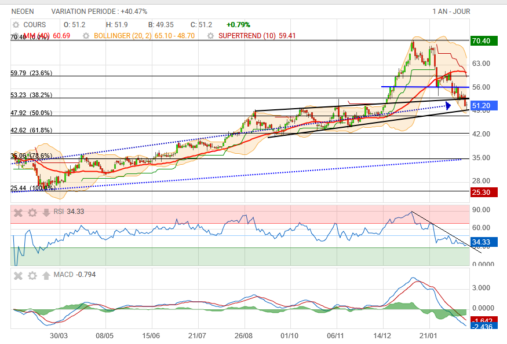Click the '30/03' date axis label

coord(59,335)
